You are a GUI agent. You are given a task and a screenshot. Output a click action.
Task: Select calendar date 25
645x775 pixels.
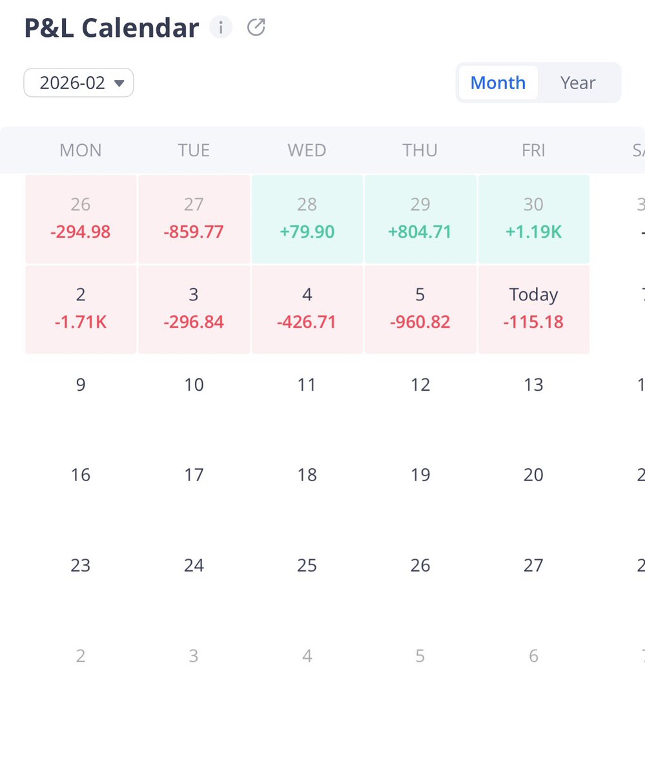[307, 566]
